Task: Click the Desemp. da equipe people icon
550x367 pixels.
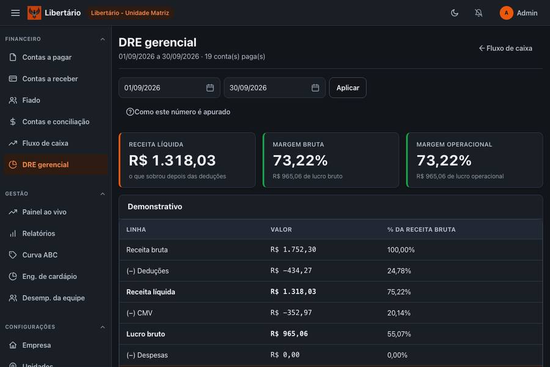Action: (x=13, y=298)
